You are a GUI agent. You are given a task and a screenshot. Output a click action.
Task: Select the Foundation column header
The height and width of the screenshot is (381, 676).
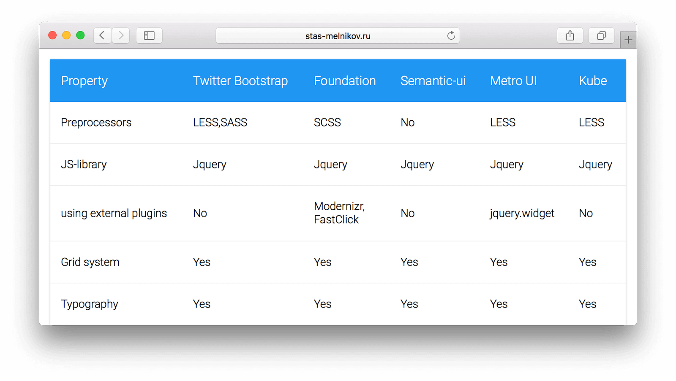[345, 81]
